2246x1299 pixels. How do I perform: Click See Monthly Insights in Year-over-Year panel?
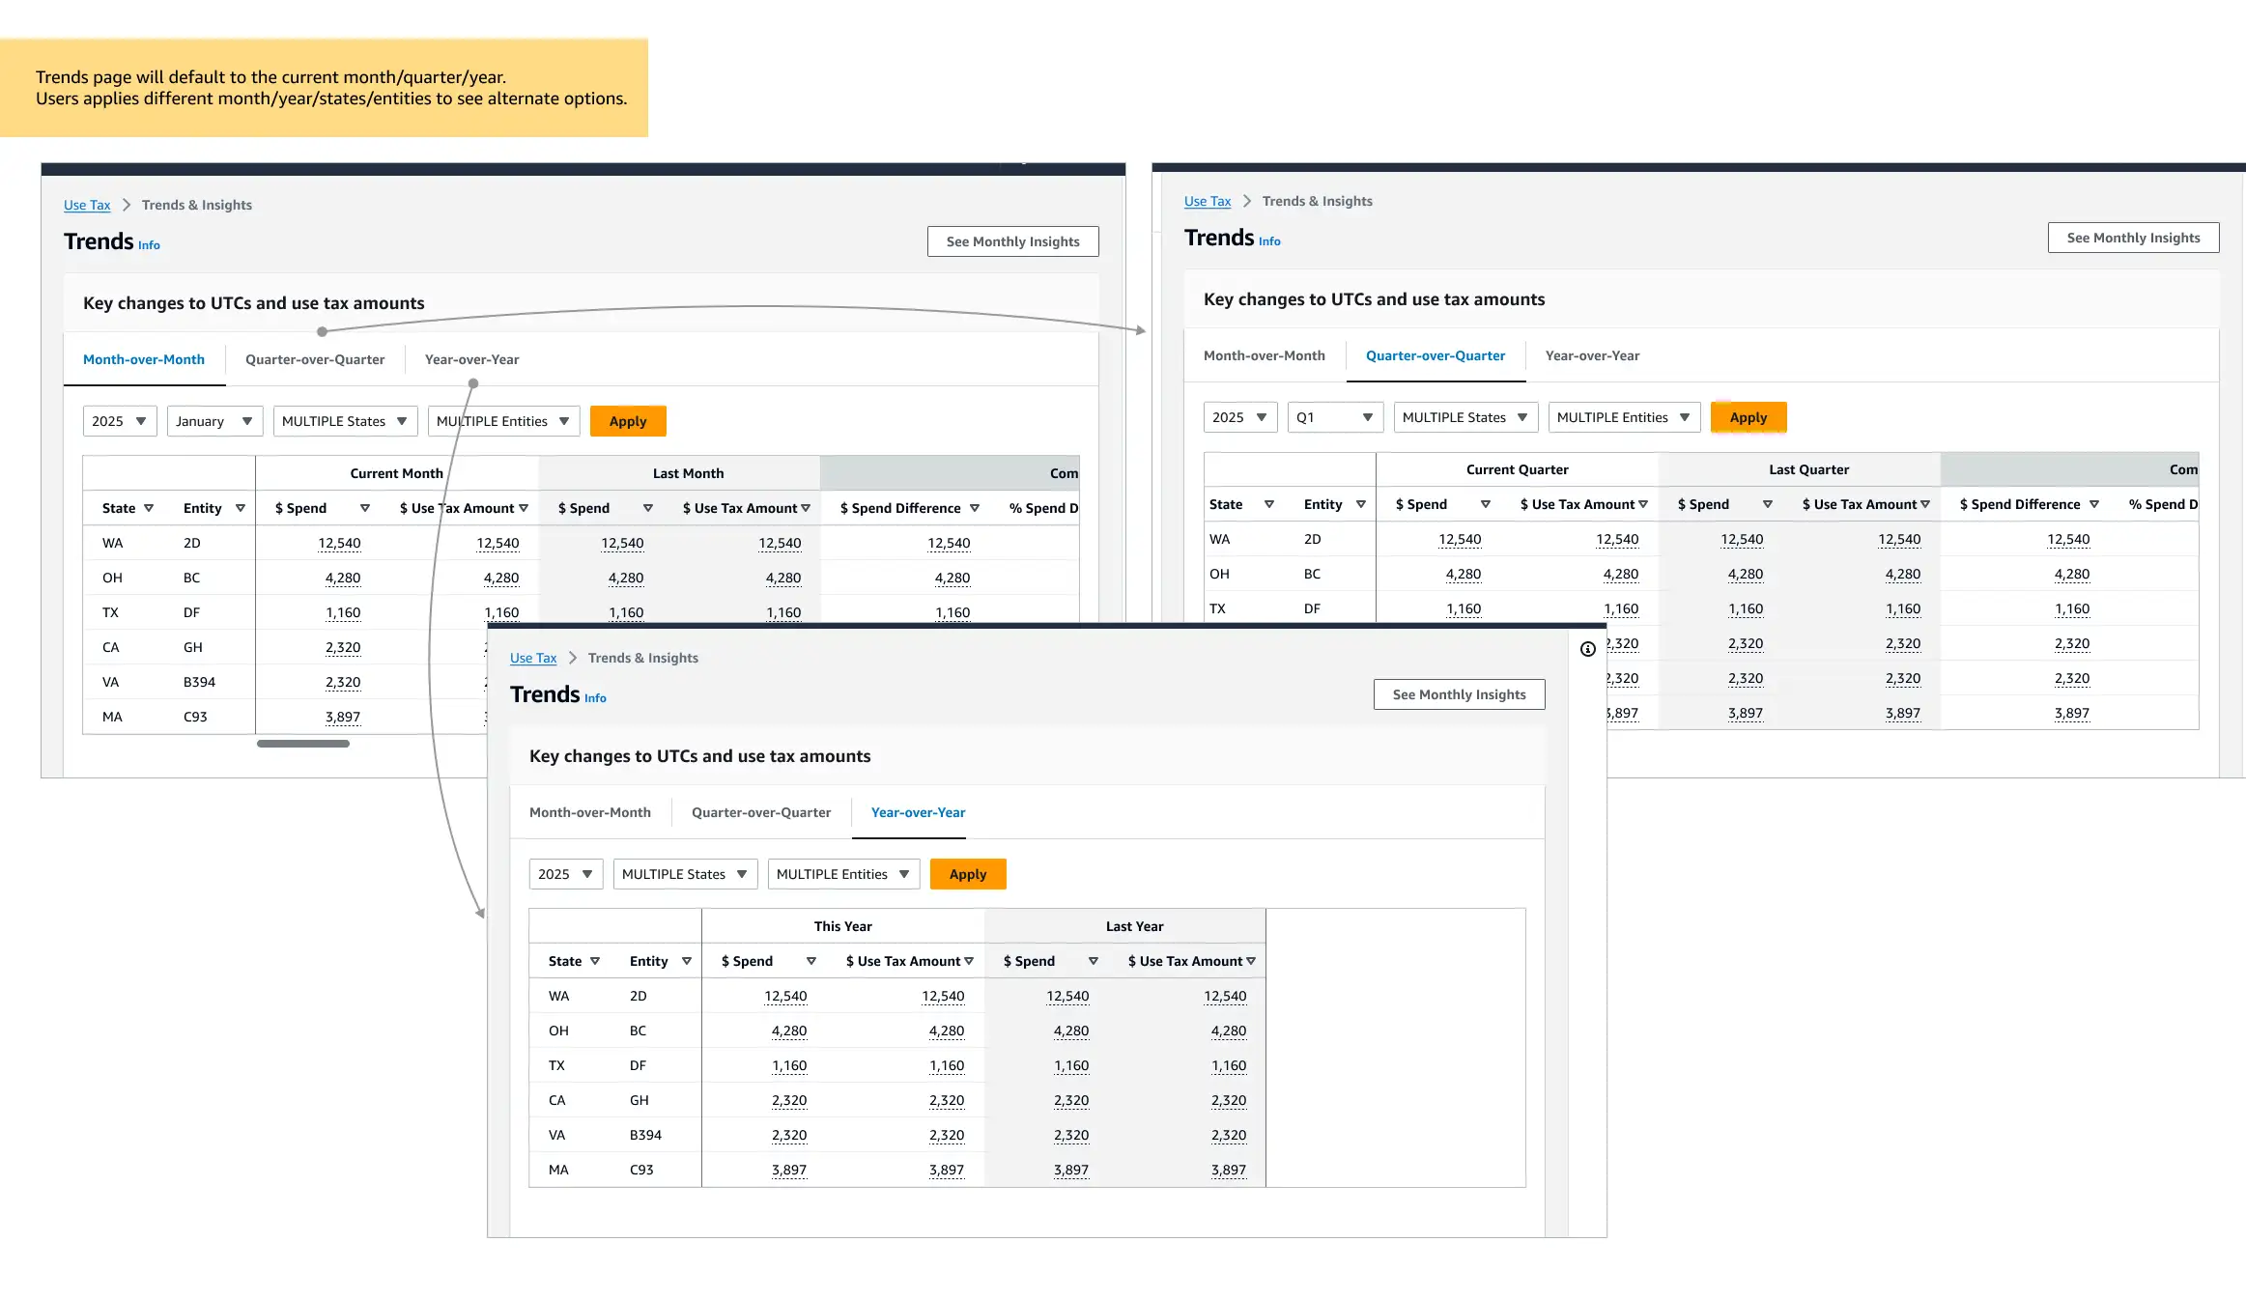click(1459, 694)
